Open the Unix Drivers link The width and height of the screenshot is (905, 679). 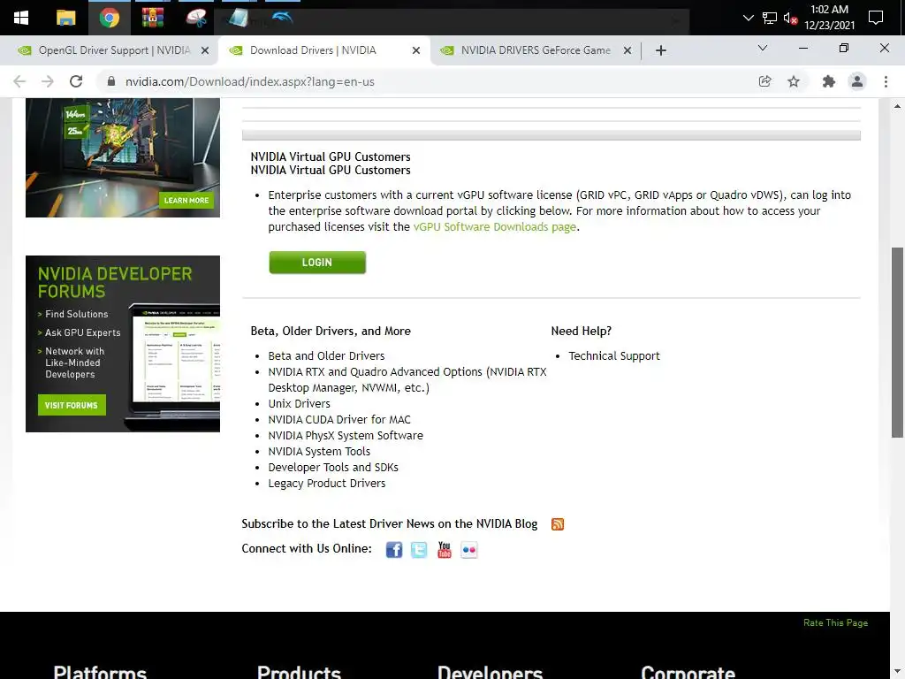point(299,403)
